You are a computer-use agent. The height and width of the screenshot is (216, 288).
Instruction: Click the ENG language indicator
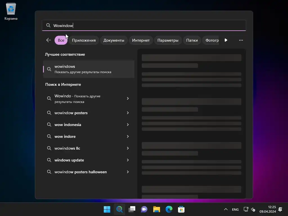[x=235, y=209]
